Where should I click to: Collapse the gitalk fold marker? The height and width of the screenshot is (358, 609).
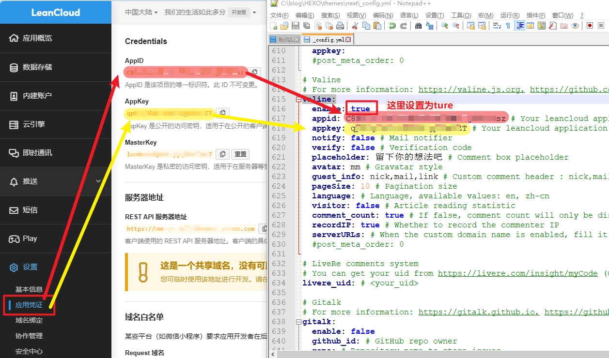pos(298,322)
